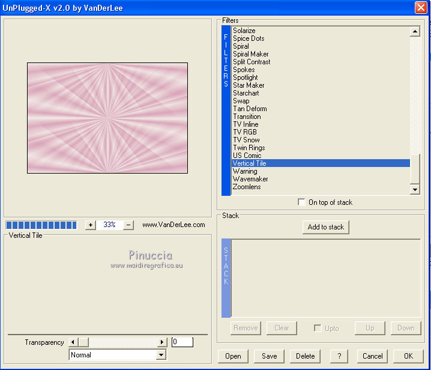The image size is (431, 370).
Task: Close the UnPlugged-X window
Action: pyautogui.click(x=421, y=7)
